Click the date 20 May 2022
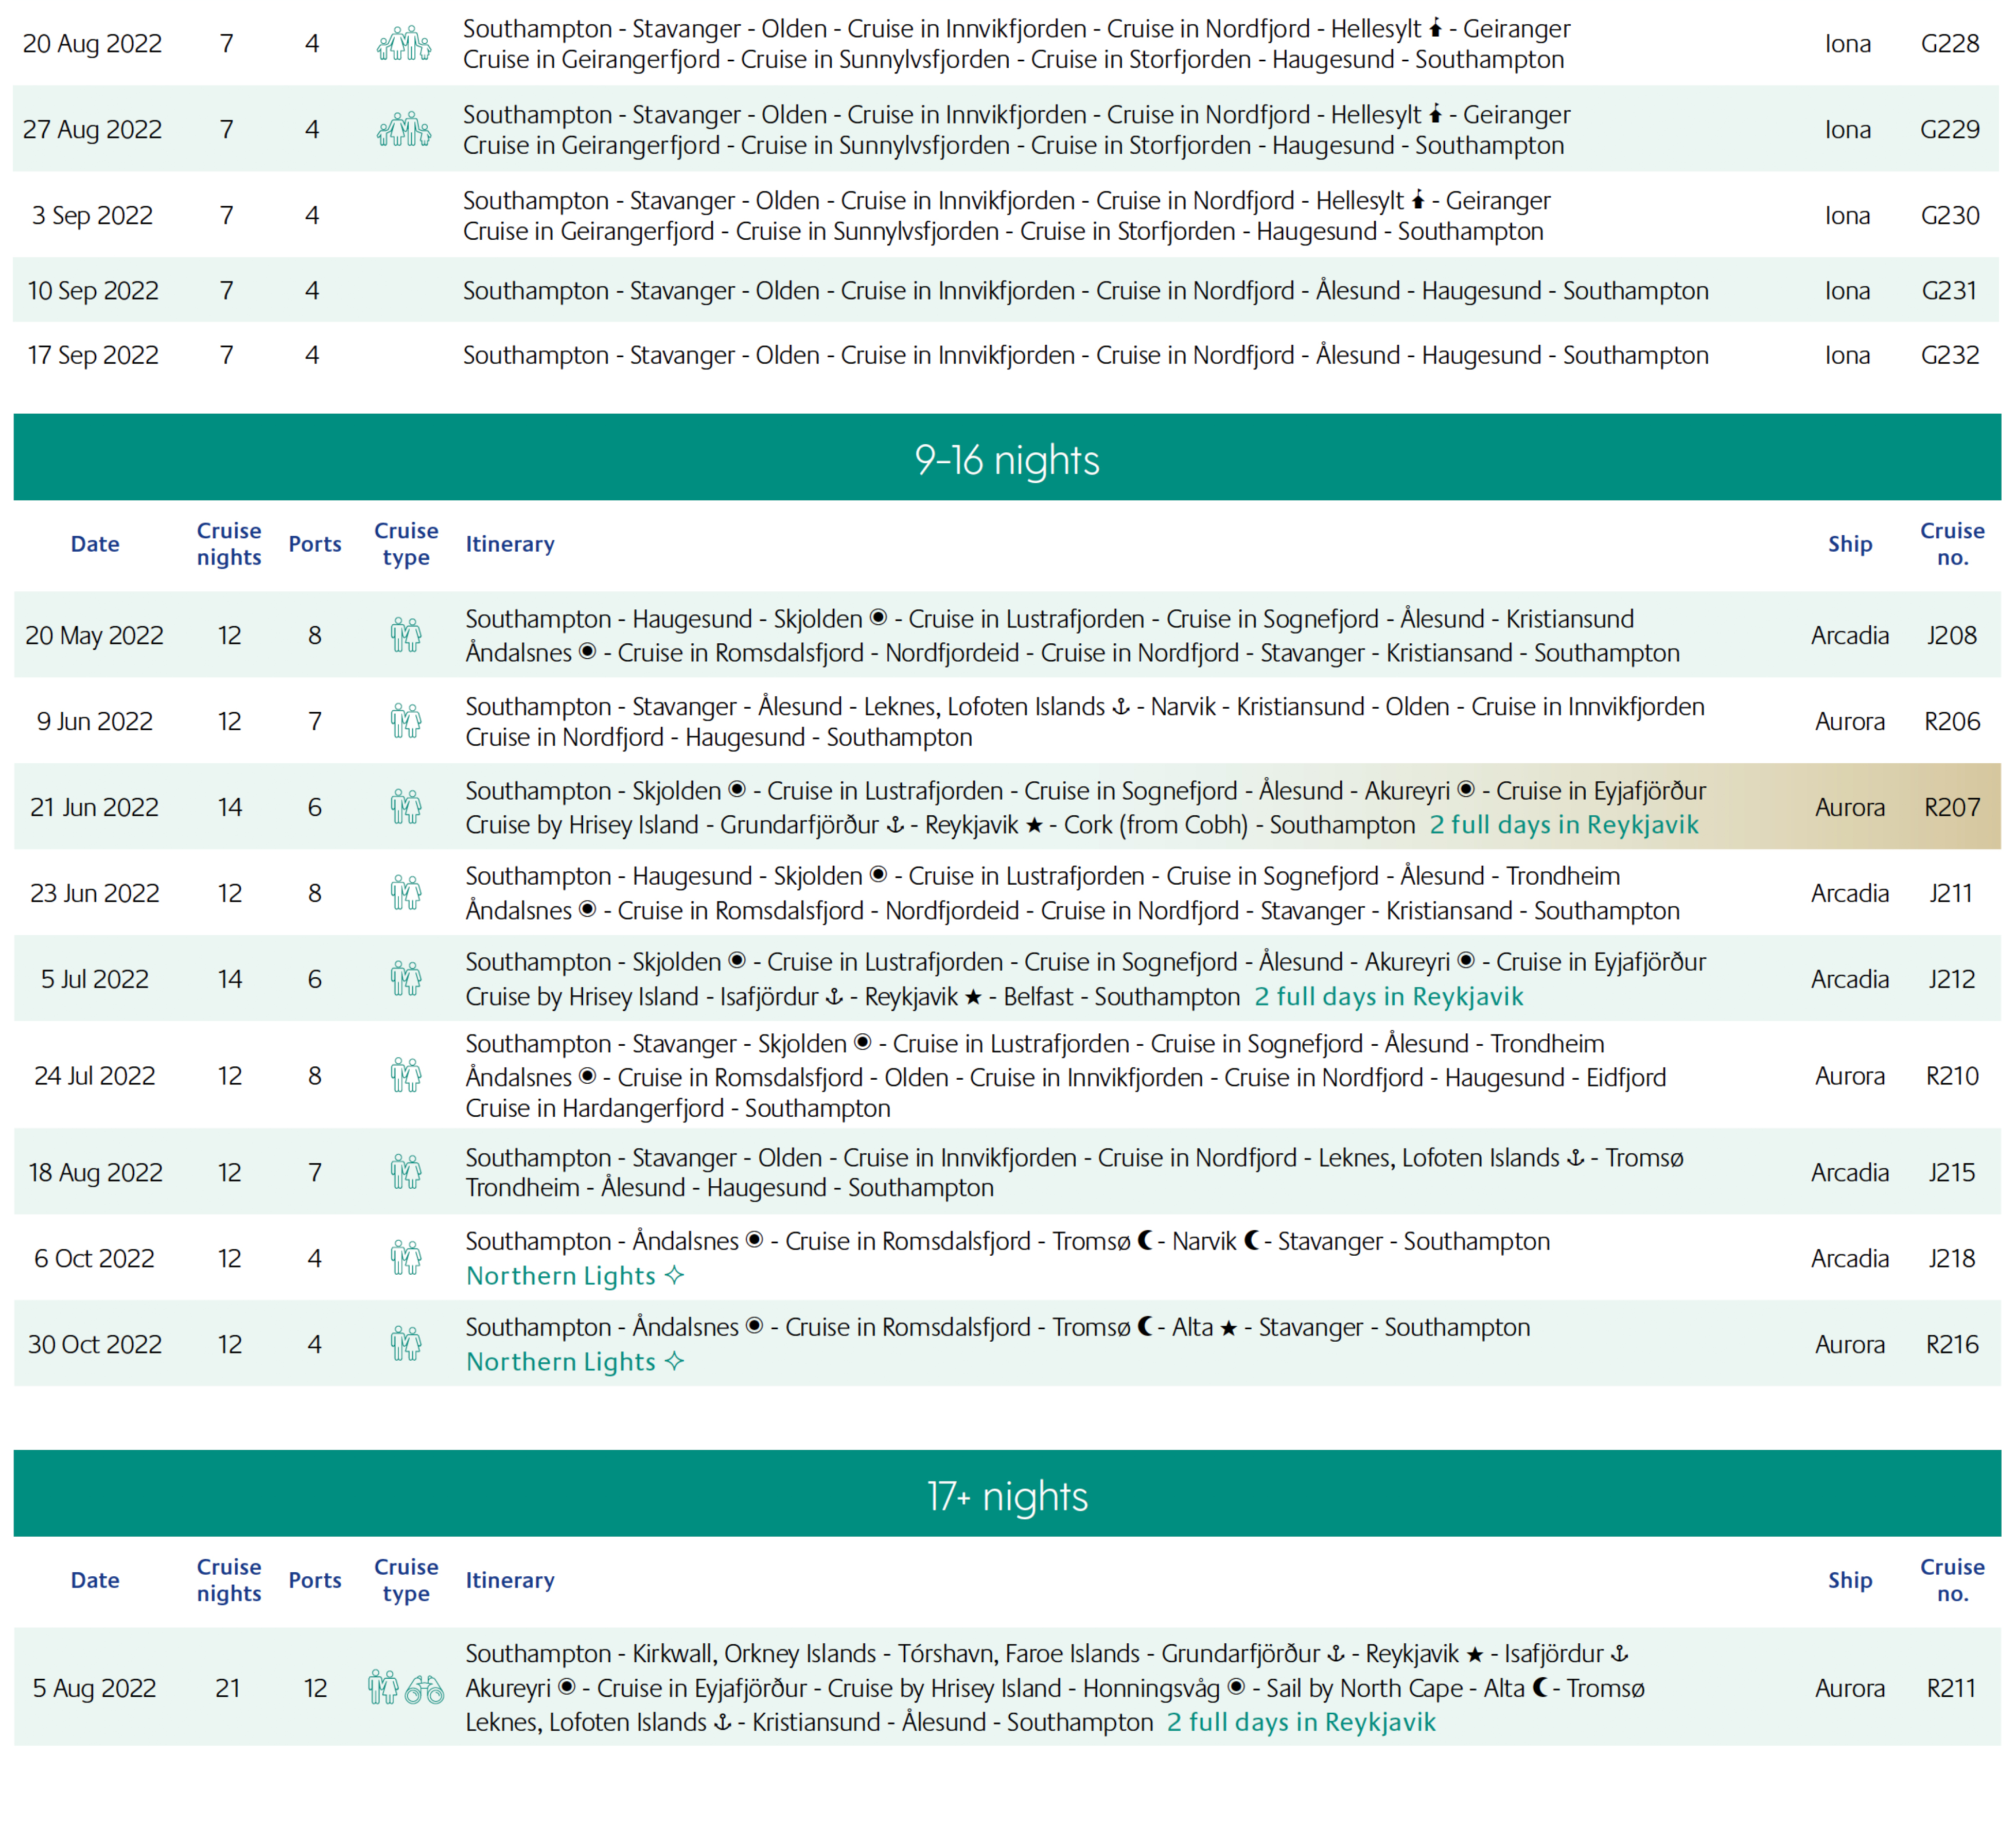This screenshot has height=1829, width=2016. point(94,635)
